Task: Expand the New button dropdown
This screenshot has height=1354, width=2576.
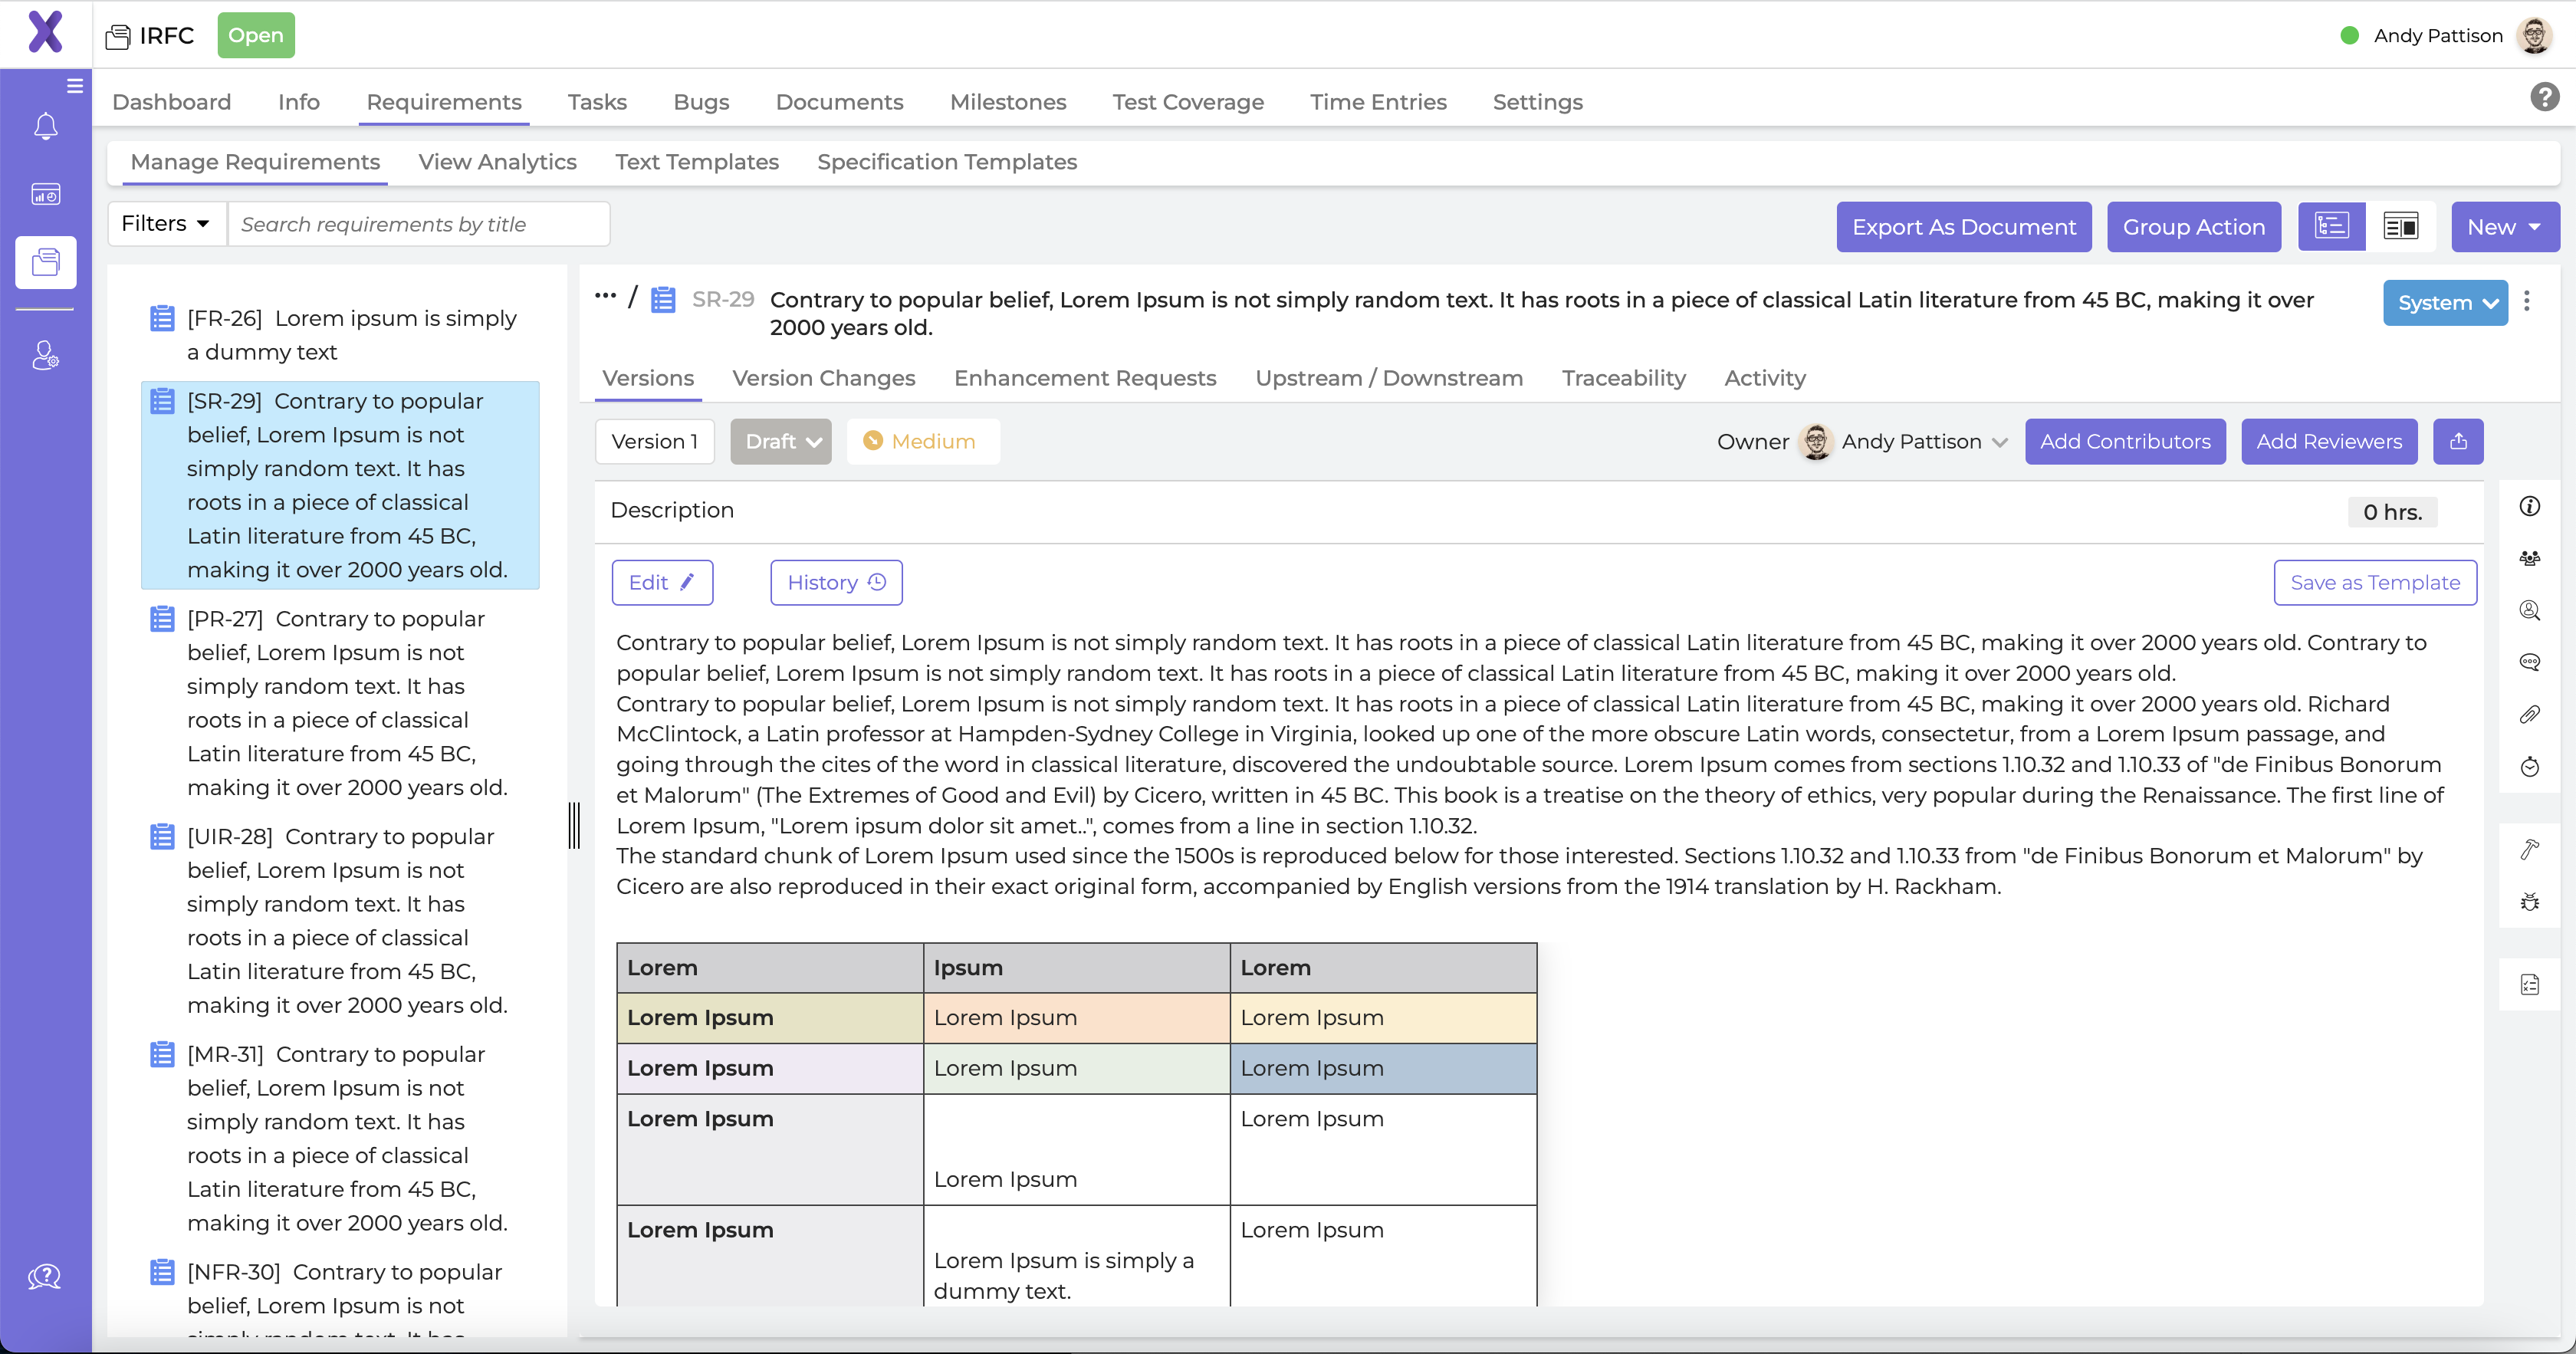Action: 2504,226
